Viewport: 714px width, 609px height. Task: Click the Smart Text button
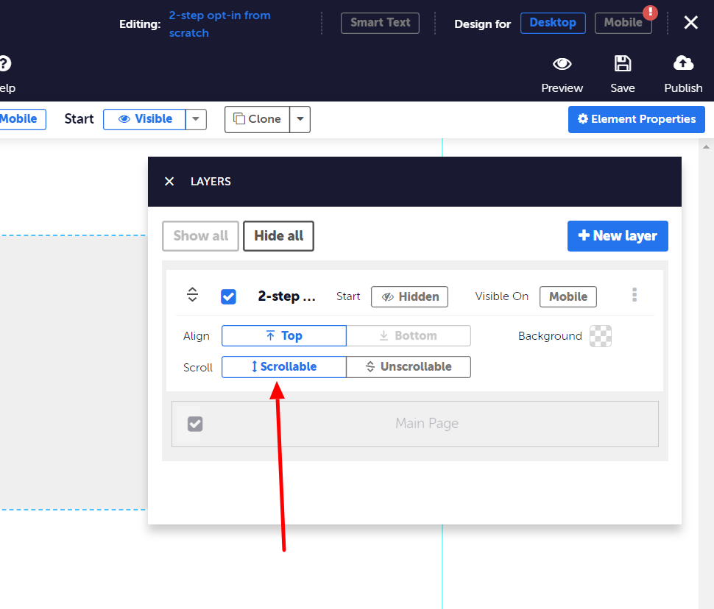381,23
